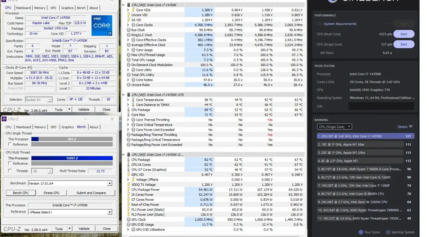The width and height of the screenshot is (429, 237).
Task: Click the clock icon beside Ring/LLC Clock
Action: click(x=128, y=35)
